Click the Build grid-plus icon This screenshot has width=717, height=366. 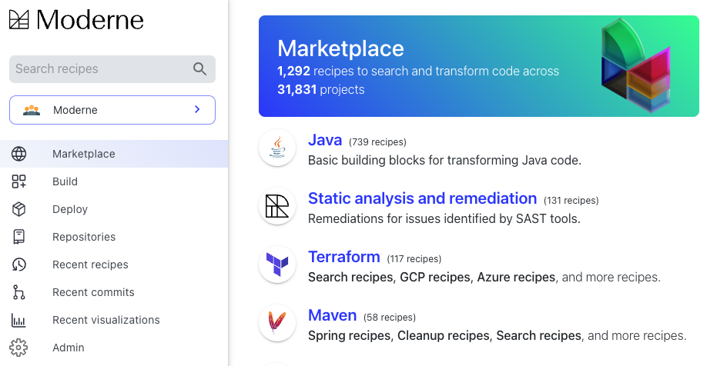tap(18, 181)
